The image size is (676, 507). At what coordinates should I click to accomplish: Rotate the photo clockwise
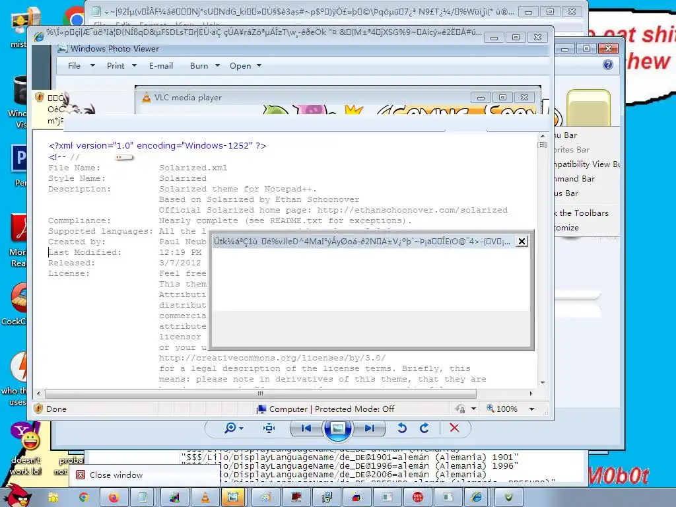424,428
